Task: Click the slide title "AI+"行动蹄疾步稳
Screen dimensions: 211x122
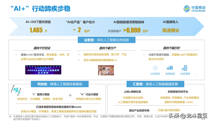Action: [x=40, y=9]
